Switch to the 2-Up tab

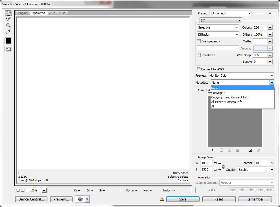click(x=52, y=13)
